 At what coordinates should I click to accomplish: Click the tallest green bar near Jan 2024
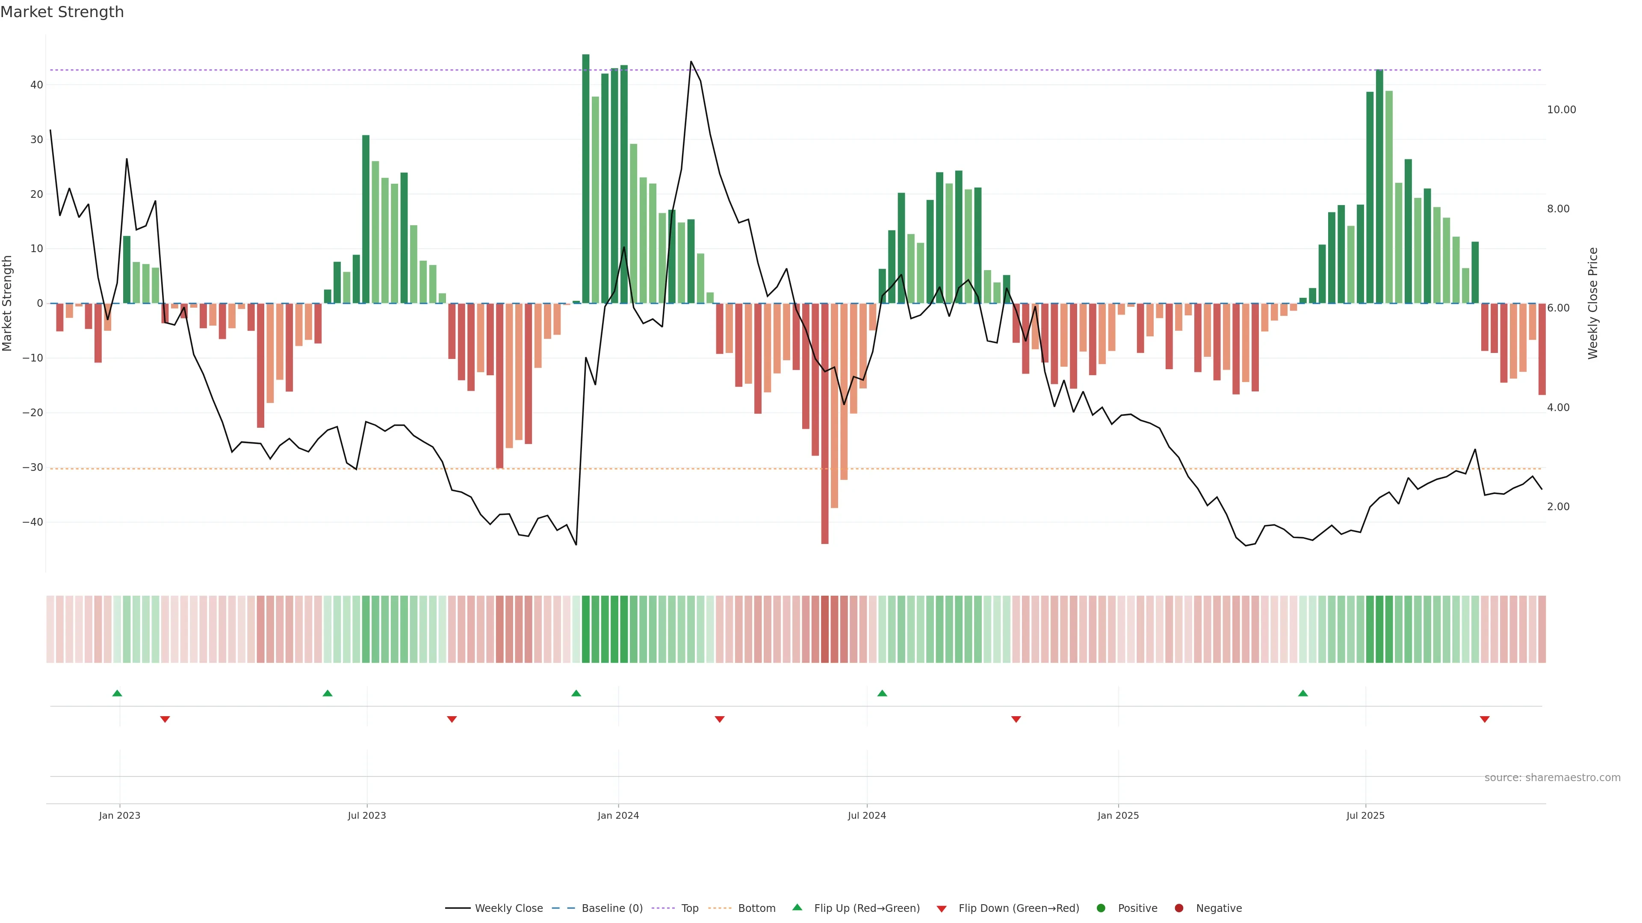pyautogui.click(x=586, y=178)
